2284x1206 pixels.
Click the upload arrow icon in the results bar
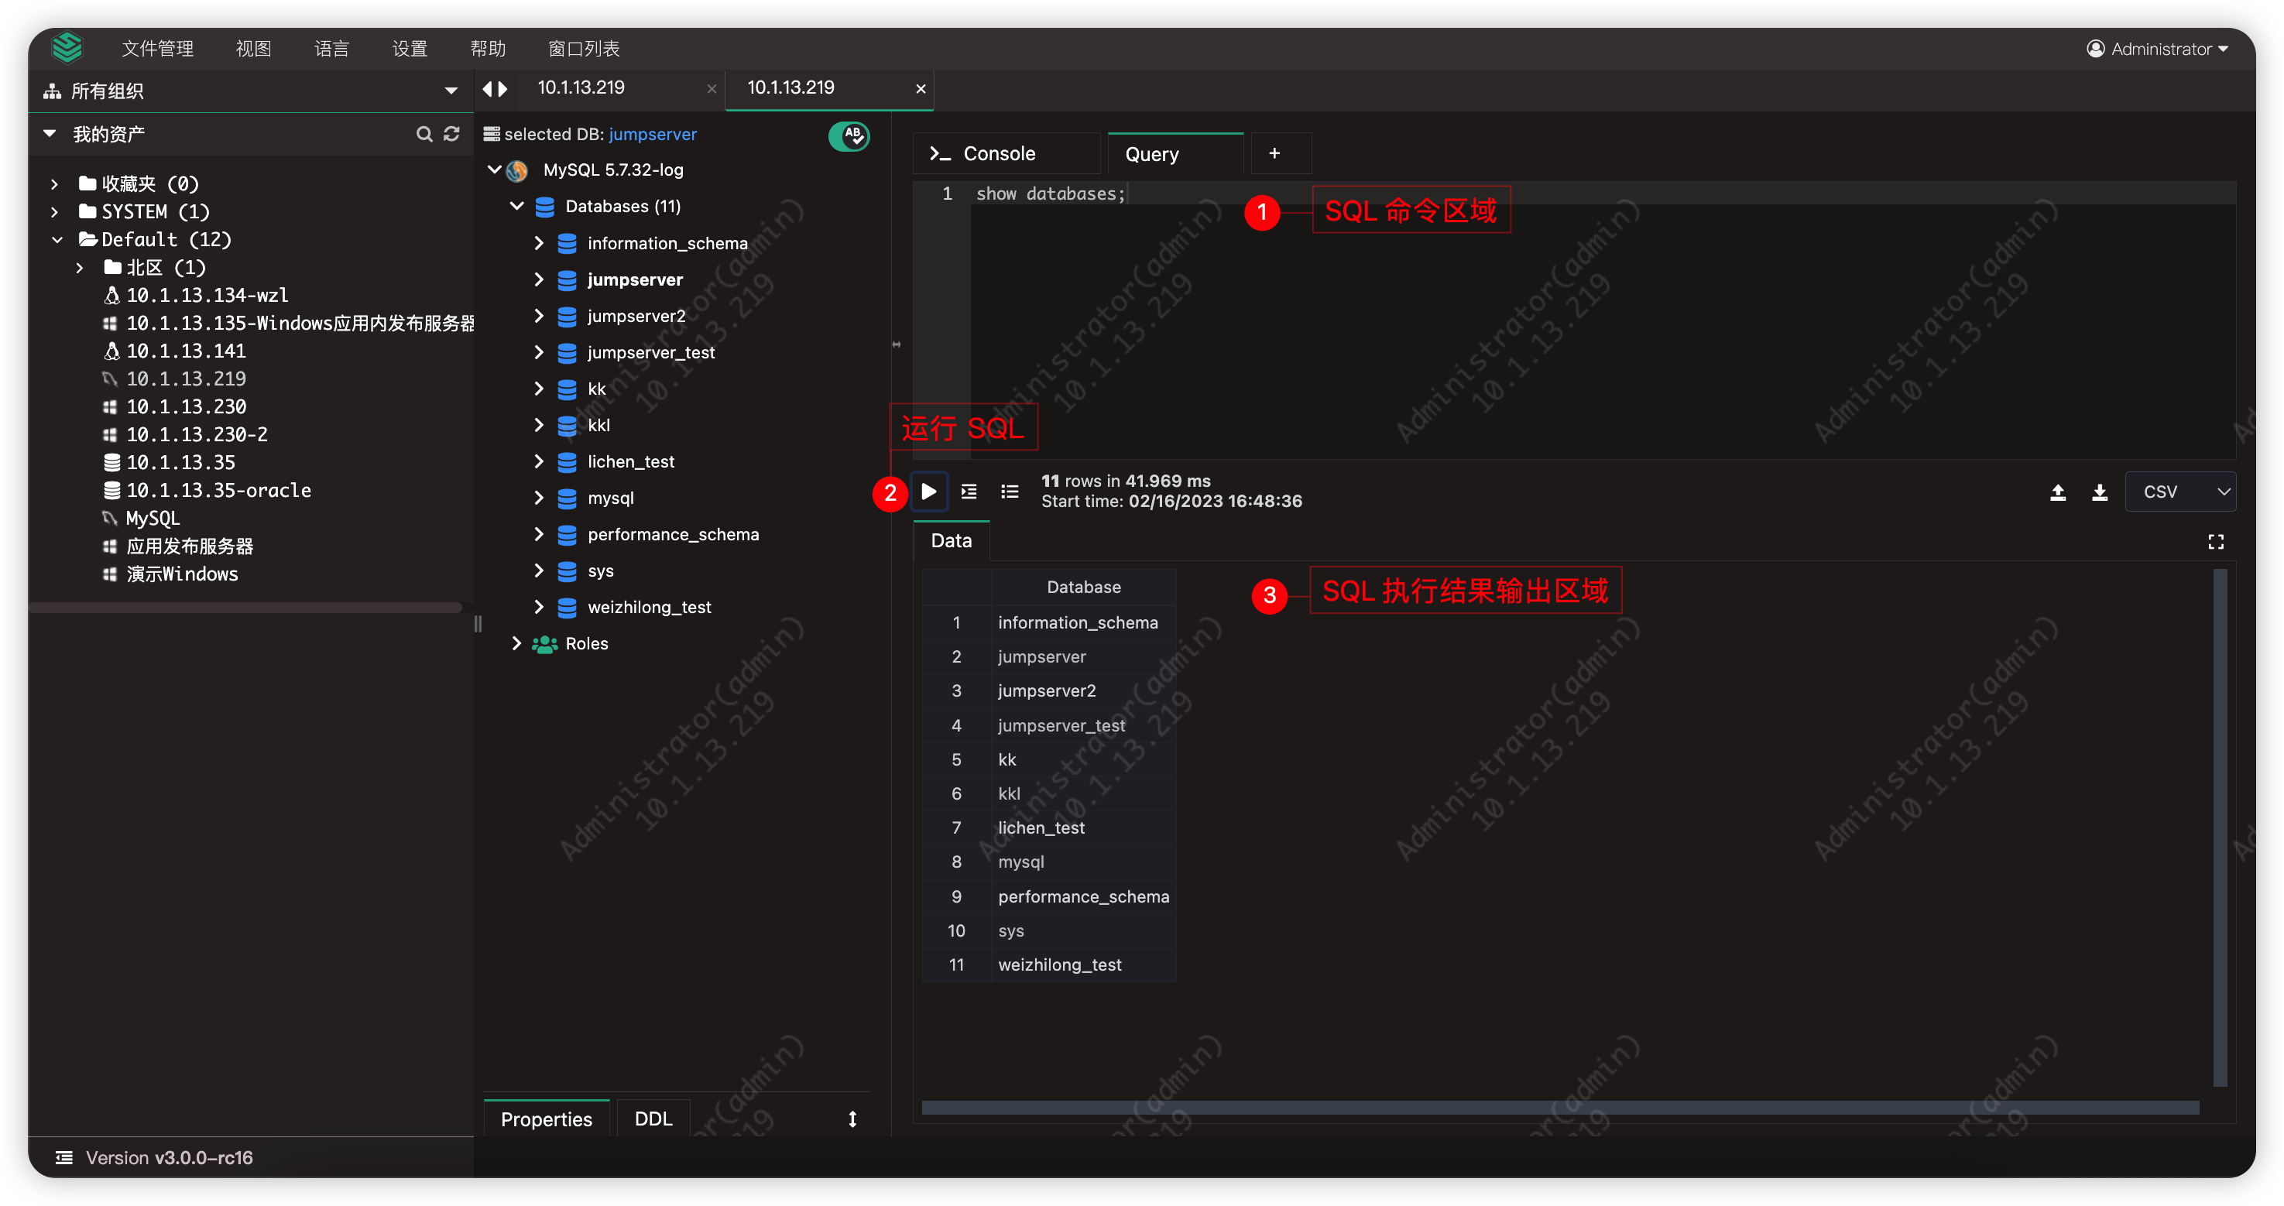[x=2058, y=492]
